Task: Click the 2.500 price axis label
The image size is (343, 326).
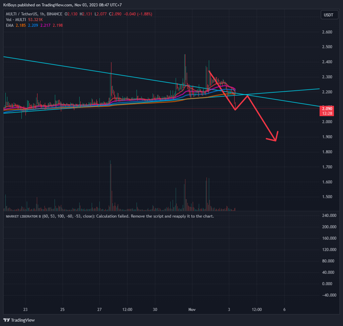Action: coord(327,47)
